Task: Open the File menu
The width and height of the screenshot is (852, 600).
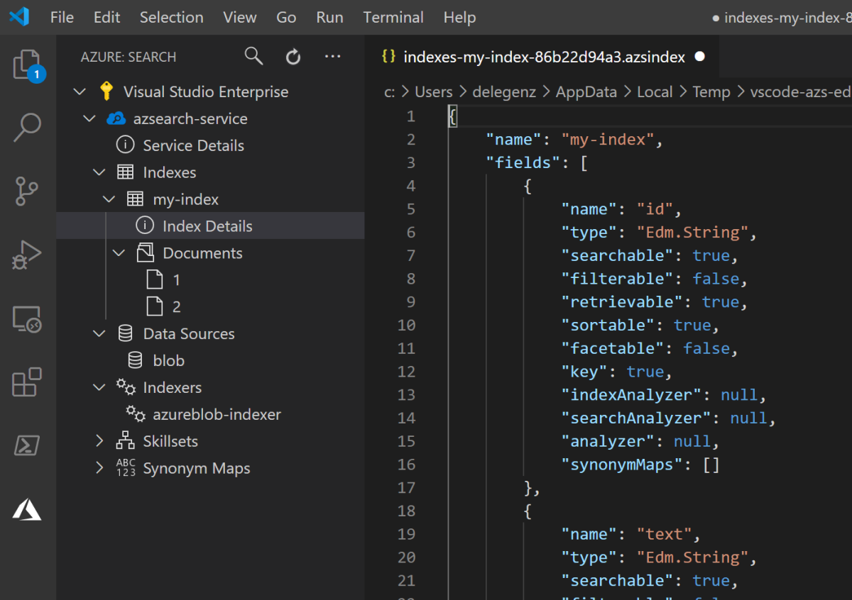Action: pos(62,17)
